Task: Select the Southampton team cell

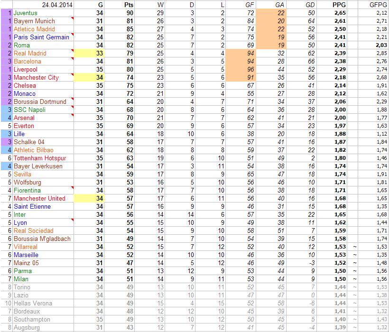Action: [x=43, y=319]
